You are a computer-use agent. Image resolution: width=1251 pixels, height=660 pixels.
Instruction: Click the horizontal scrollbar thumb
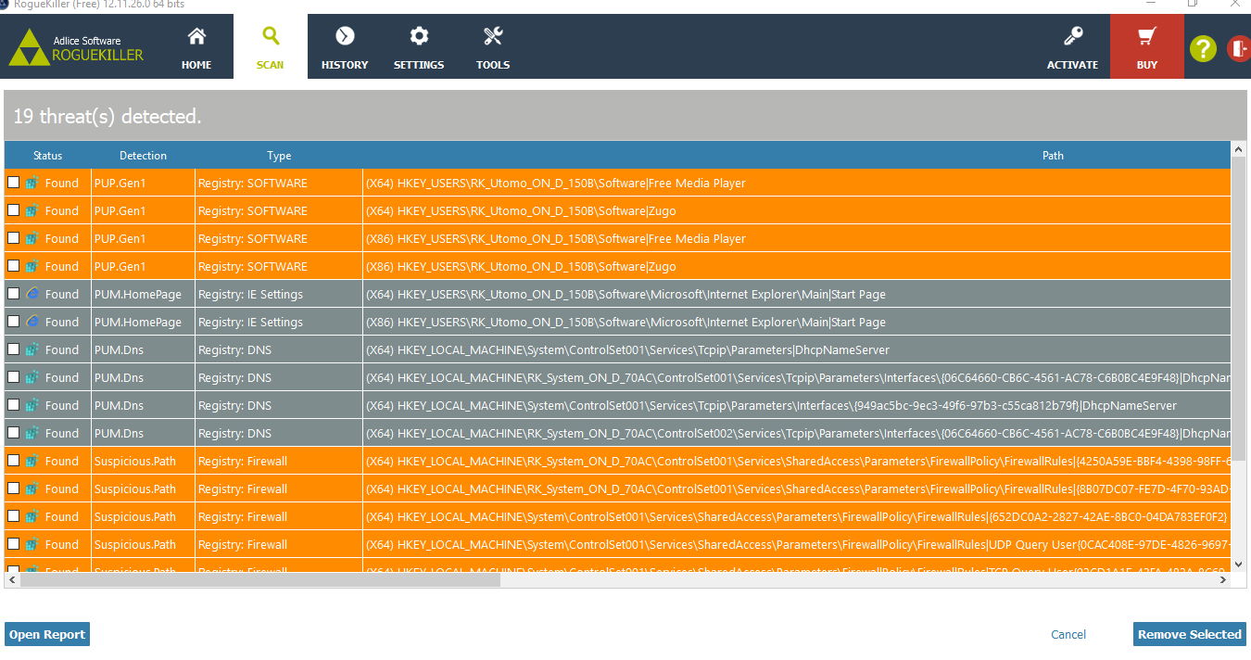click(260, 580)
